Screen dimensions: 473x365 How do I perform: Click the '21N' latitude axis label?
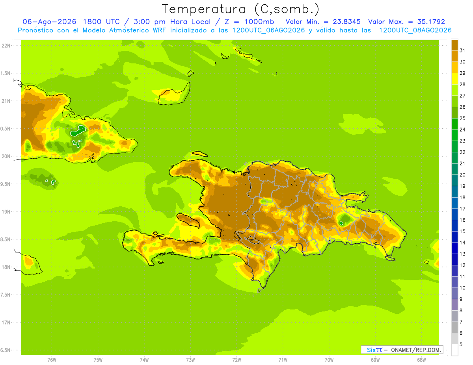6,101
